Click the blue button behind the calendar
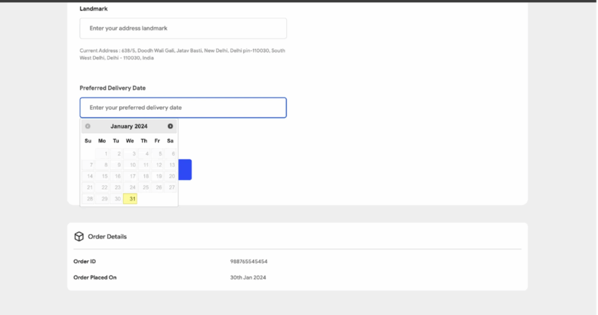 click(x=185, y=169)
